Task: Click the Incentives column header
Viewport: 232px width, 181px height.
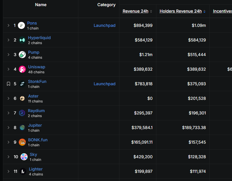Action: click(222, 11)
